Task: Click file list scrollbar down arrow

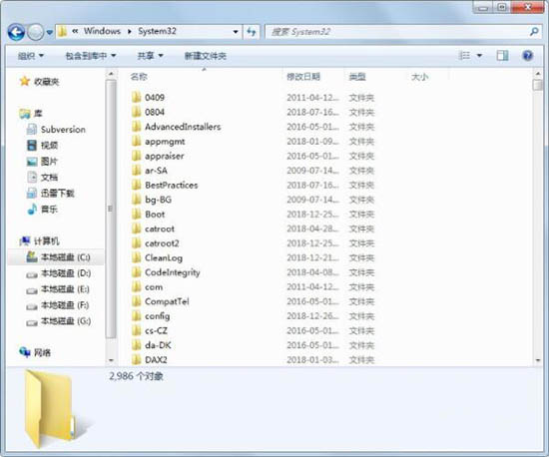Action: (x=537, y=360)
